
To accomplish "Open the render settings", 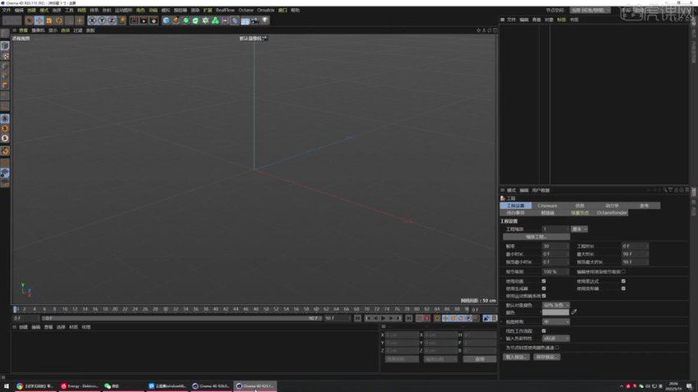I will [x=154, y=21].
